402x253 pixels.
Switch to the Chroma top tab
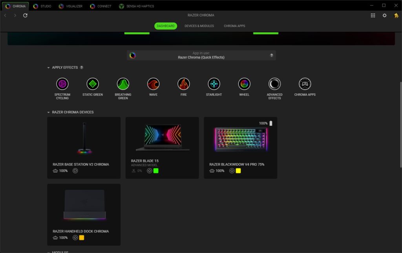[x=15, y=6]
